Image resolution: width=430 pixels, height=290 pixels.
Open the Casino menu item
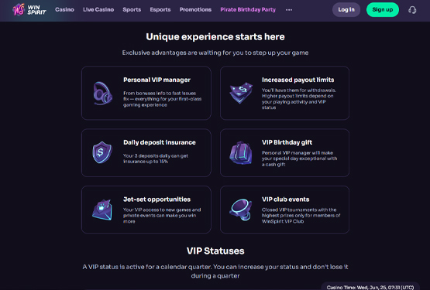click(64, 9)
